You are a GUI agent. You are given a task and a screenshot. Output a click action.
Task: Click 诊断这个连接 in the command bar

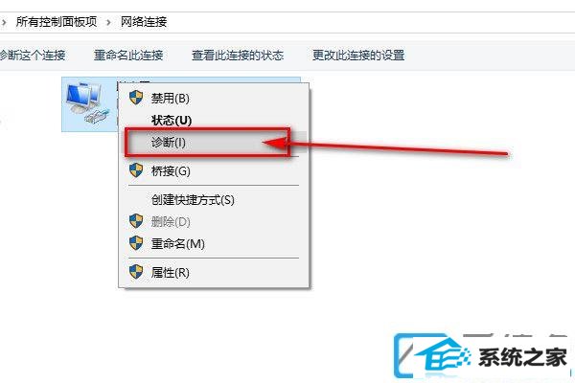point(33,55)
